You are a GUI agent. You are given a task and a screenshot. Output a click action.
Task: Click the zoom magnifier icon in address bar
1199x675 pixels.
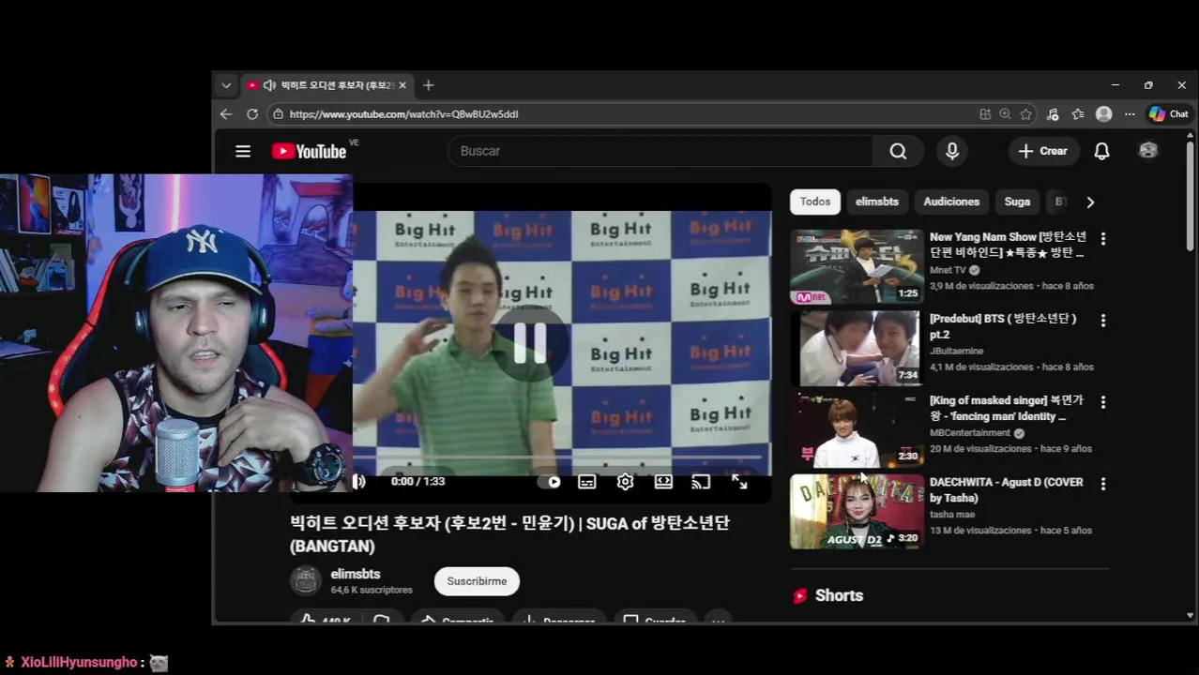tap(1006, 114)
